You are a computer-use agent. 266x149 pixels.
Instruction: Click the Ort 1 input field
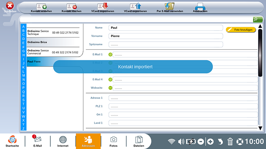[183, 115]
